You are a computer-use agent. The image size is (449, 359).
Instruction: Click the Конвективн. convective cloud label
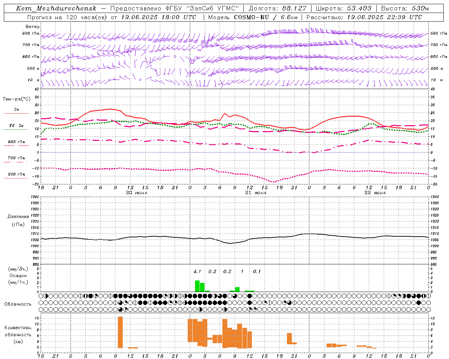click(x=18, y=328)
